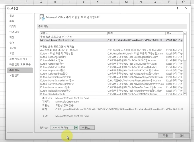Image resolution: width=194 pixels, height=142 pixels.
Task: Click the add-in list scroll up arrow
Action: coord(185,33)
